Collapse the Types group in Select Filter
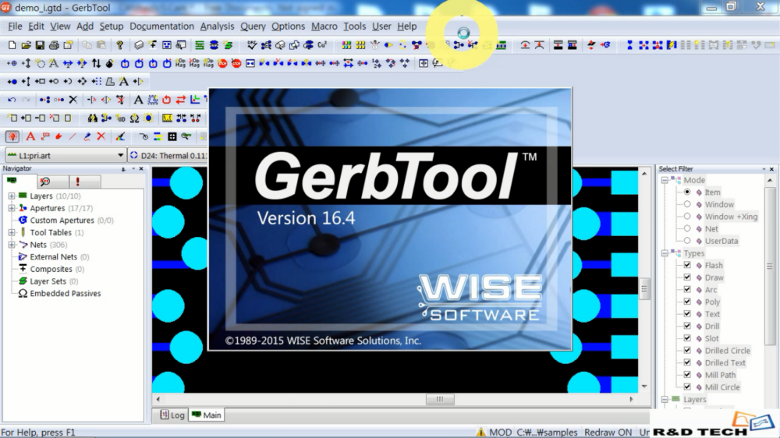The height and width of the screenshot is (438, 780). tap(665, 253)
